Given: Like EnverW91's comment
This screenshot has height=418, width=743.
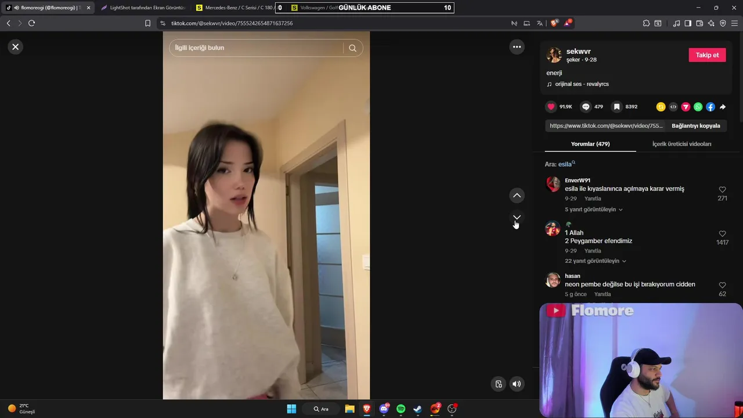Looking at the screenshot, I should [722, 190].
